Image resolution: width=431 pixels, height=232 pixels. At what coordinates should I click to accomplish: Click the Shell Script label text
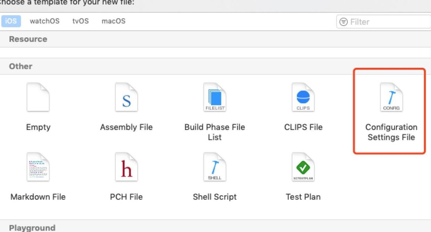215,197
